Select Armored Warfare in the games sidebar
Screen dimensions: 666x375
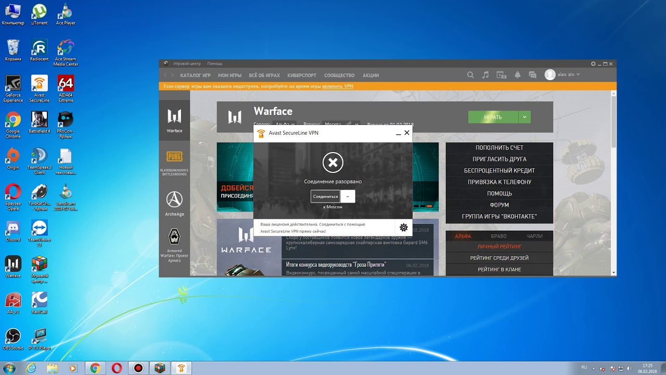[x=174, y=245]
